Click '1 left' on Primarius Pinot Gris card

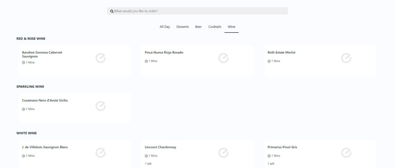point(271,164)
